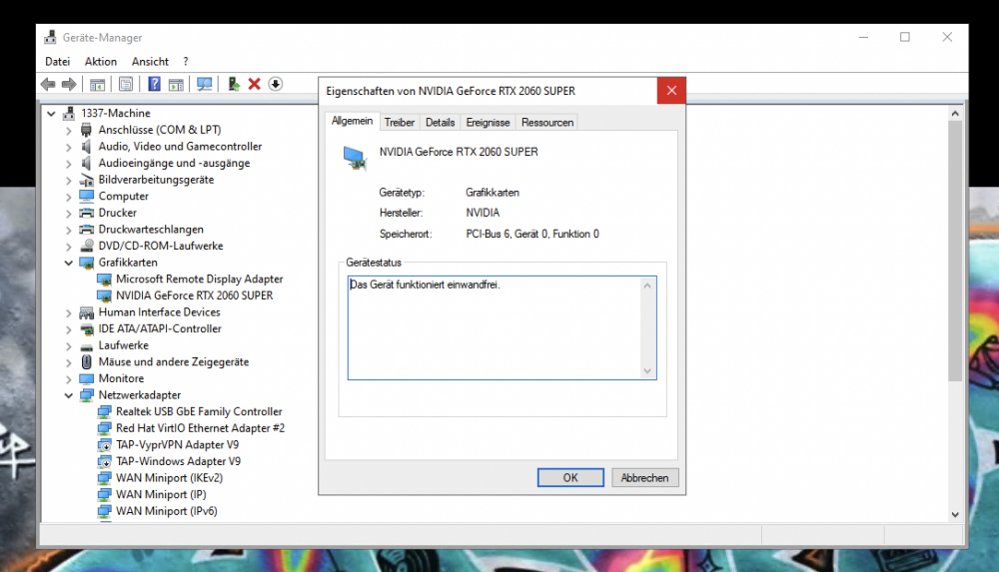This screenshot has width=999, height=572.
Task: Click the Netzwerkadapter network icon
Action: 86,395
